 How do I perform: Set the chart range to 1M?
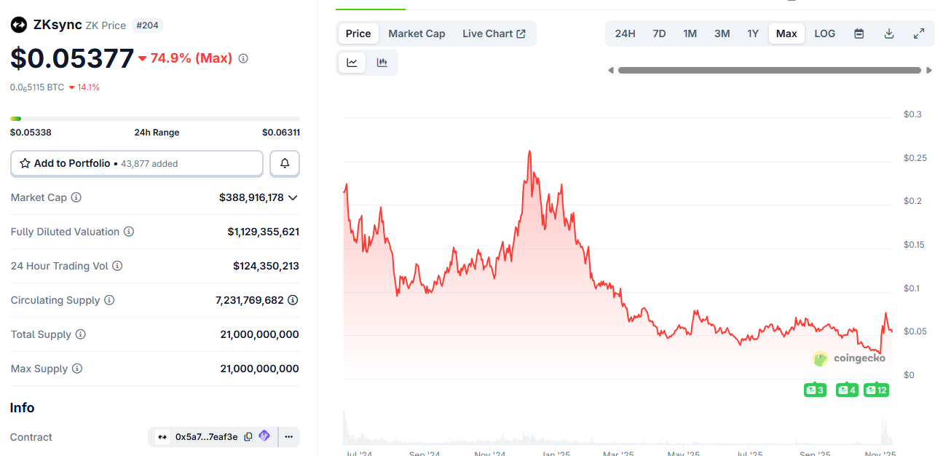tap(690, 34)
